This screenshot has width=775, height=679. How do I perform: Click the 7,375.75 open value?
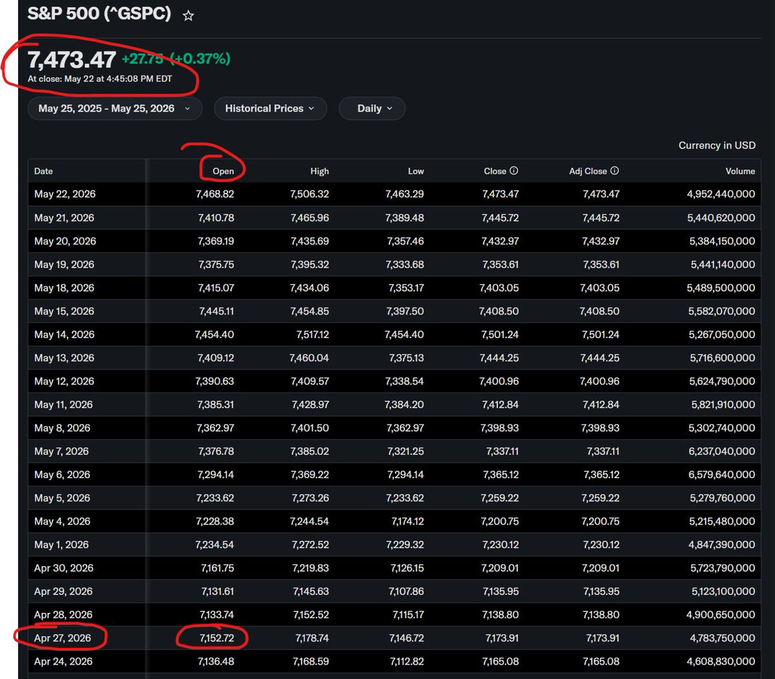click(x=216, y=265)
